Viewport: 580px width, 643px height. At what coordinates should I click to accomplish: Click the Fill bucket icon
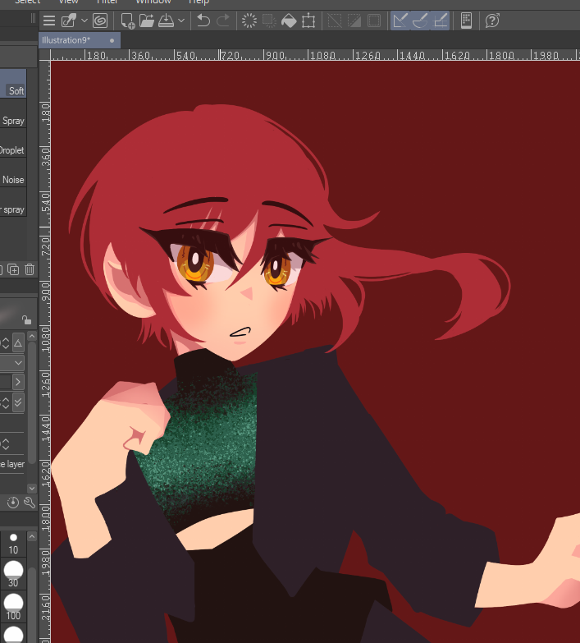(x=289, y=21)
